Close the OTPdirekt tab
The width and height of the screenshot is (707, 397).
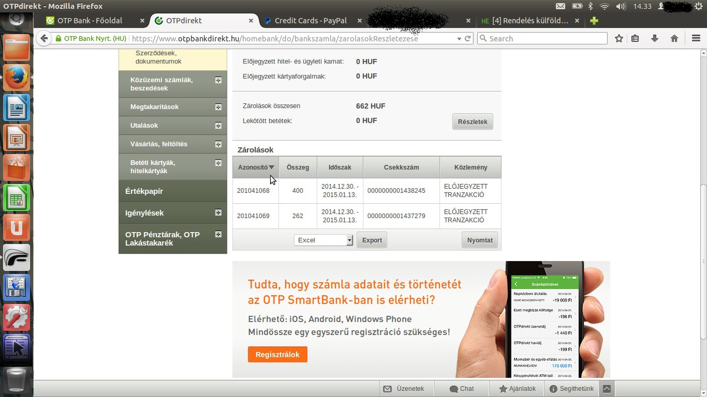[x=251, y=21]
